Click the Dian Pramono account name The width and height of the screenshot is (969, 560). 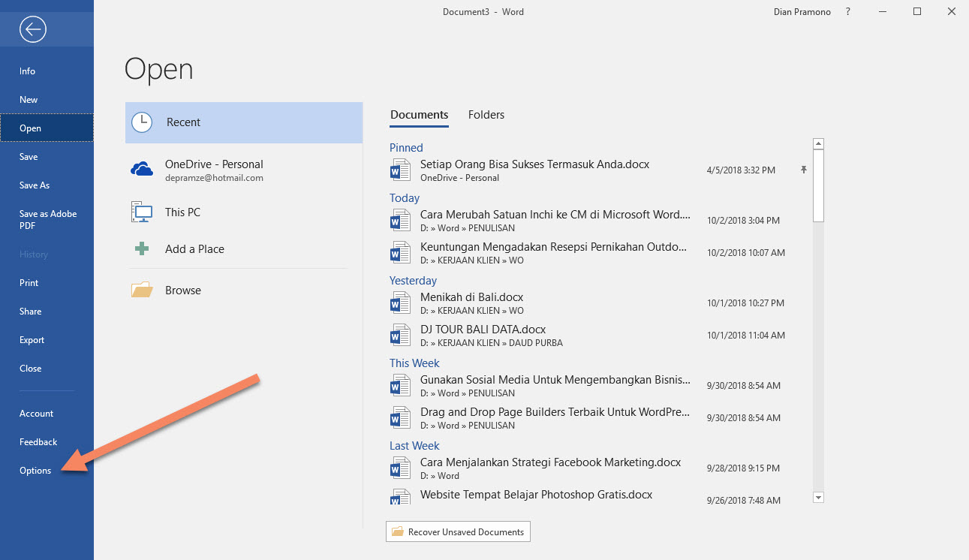click(802, 11)
